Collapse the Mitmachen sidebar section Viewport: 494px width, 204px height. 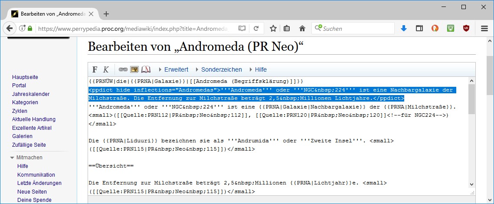pyautogui.click(x=13, y=158)
